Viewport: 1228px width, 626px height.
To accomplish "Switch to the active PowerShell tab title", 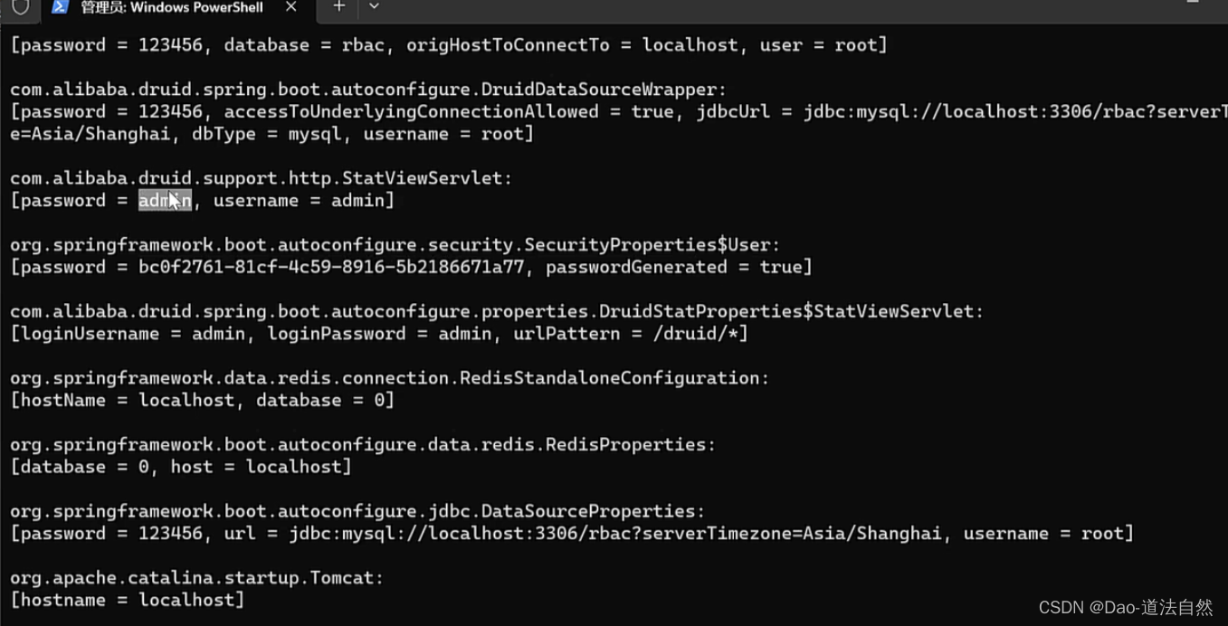I will pos(172,7).
